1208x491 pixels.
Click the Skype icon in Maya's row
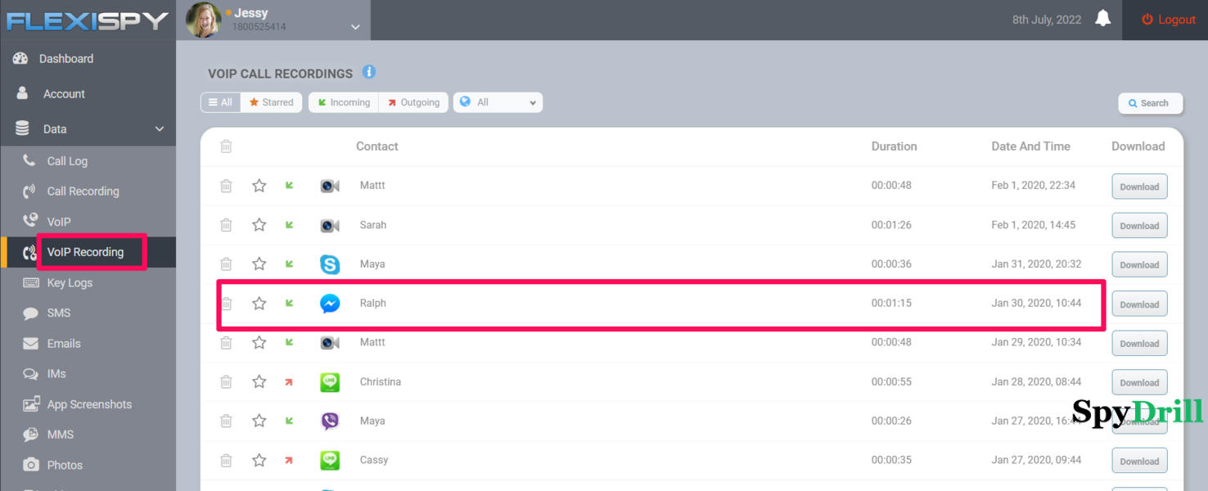click(330, 264)
